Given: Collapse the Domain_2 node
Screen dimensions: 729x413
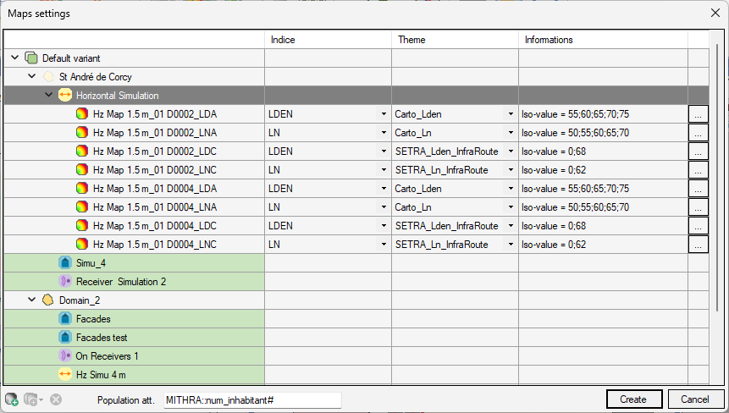Looking at the screenshot, I should click(31, 300).
